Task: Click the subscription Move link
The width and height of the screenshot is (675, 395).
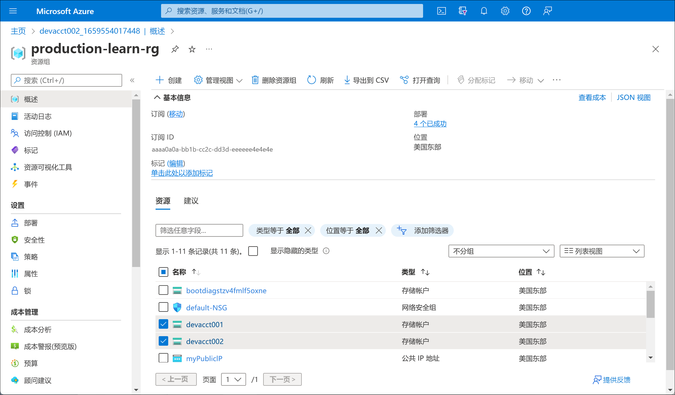Action: [176, 114]
